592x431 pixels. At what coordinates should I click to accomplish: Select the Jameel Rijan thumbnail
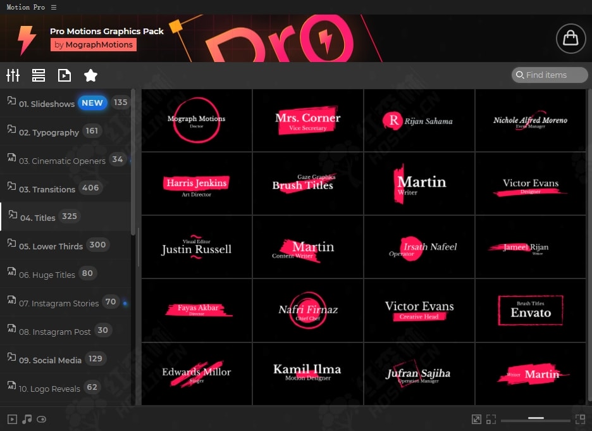tap(530, 247)
